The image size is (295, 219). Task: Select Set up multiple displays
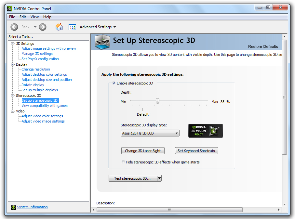pos(40,90)
